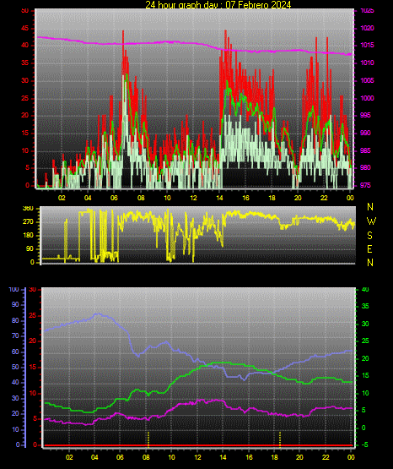Select blue humidity axis value 50
The height and width of the screenshot is (469, 393).
[x=15, y=367]
